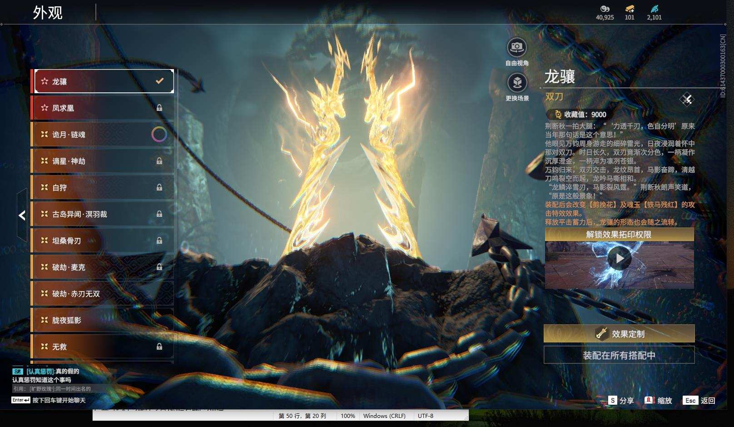Click the 更换场景 change scene icon
The width and height of the screenshot is (734, 427).
[x=517, y=83]
